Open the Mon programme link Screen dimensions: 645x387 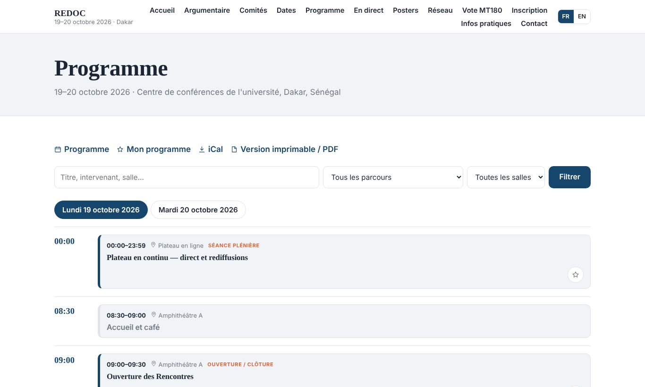pyautogui.click(x=153, y=150)
